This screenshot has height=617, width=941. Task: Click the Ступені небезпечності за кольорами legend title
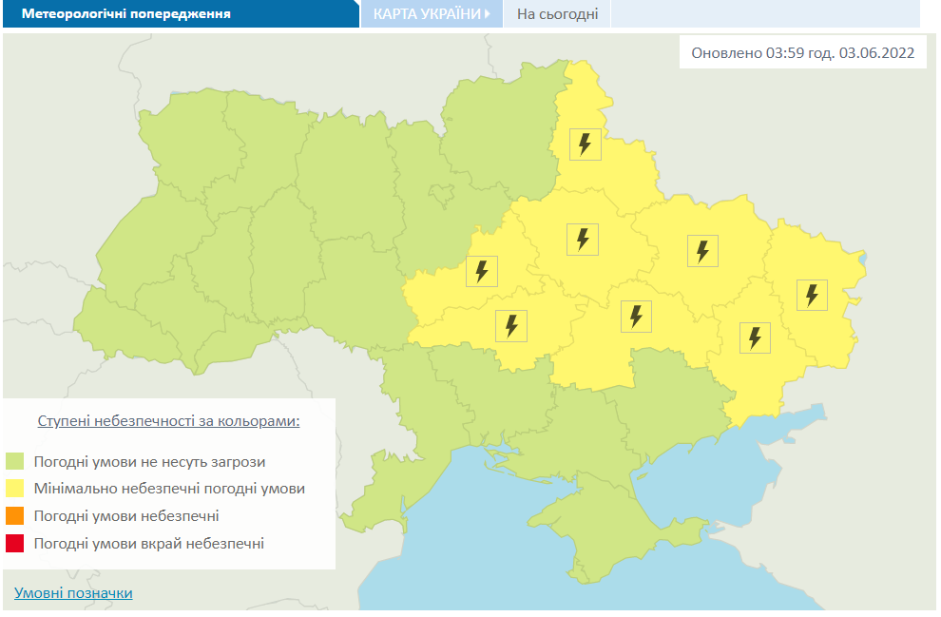(x=168, y=420)
